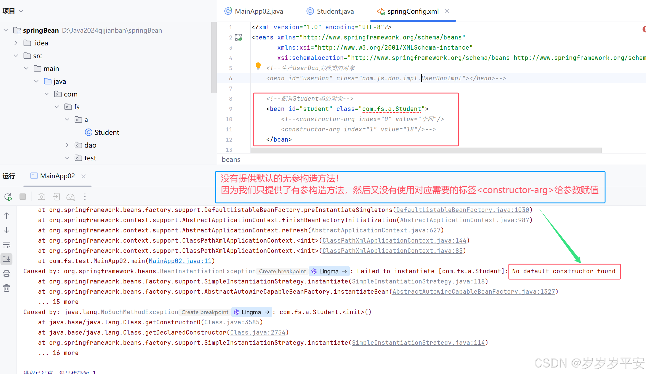Switch to the MainApp02.java tab
646x374 pixels.
coord(254,11)
